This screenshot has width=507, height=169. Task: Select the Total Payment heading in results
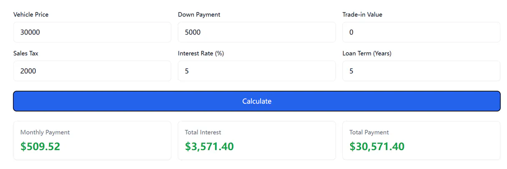[369, 132]
